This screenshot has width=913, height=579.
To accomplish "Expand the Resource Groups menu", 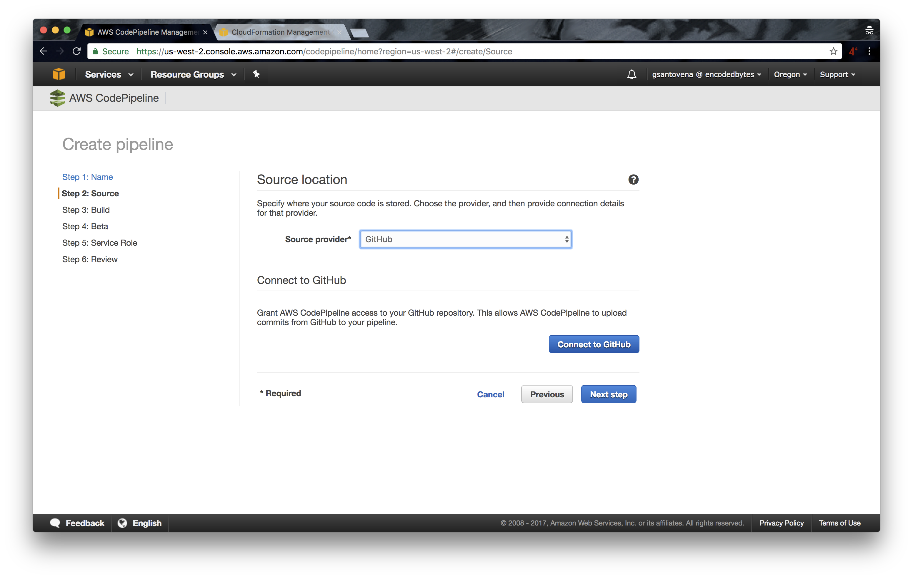I will click(193, 74).
